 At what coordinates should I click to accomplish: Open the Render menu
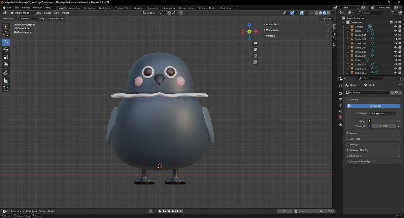pos(26,7)
